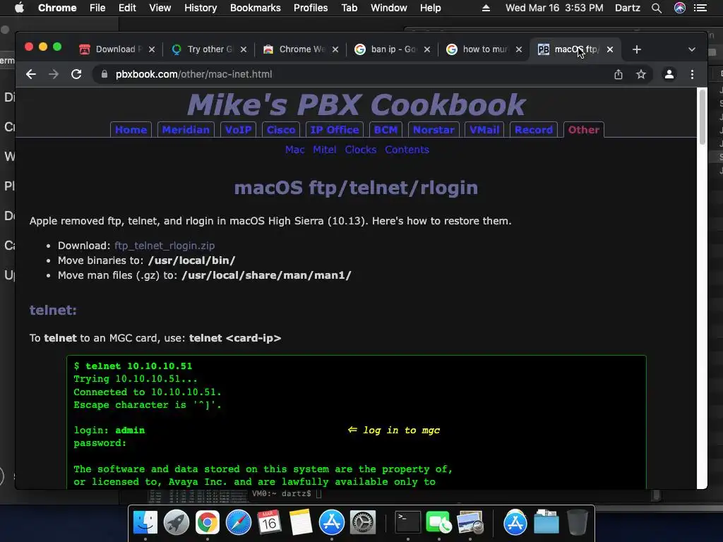
Task: View site info padlock icon
Action: click(x=104, y=74)
